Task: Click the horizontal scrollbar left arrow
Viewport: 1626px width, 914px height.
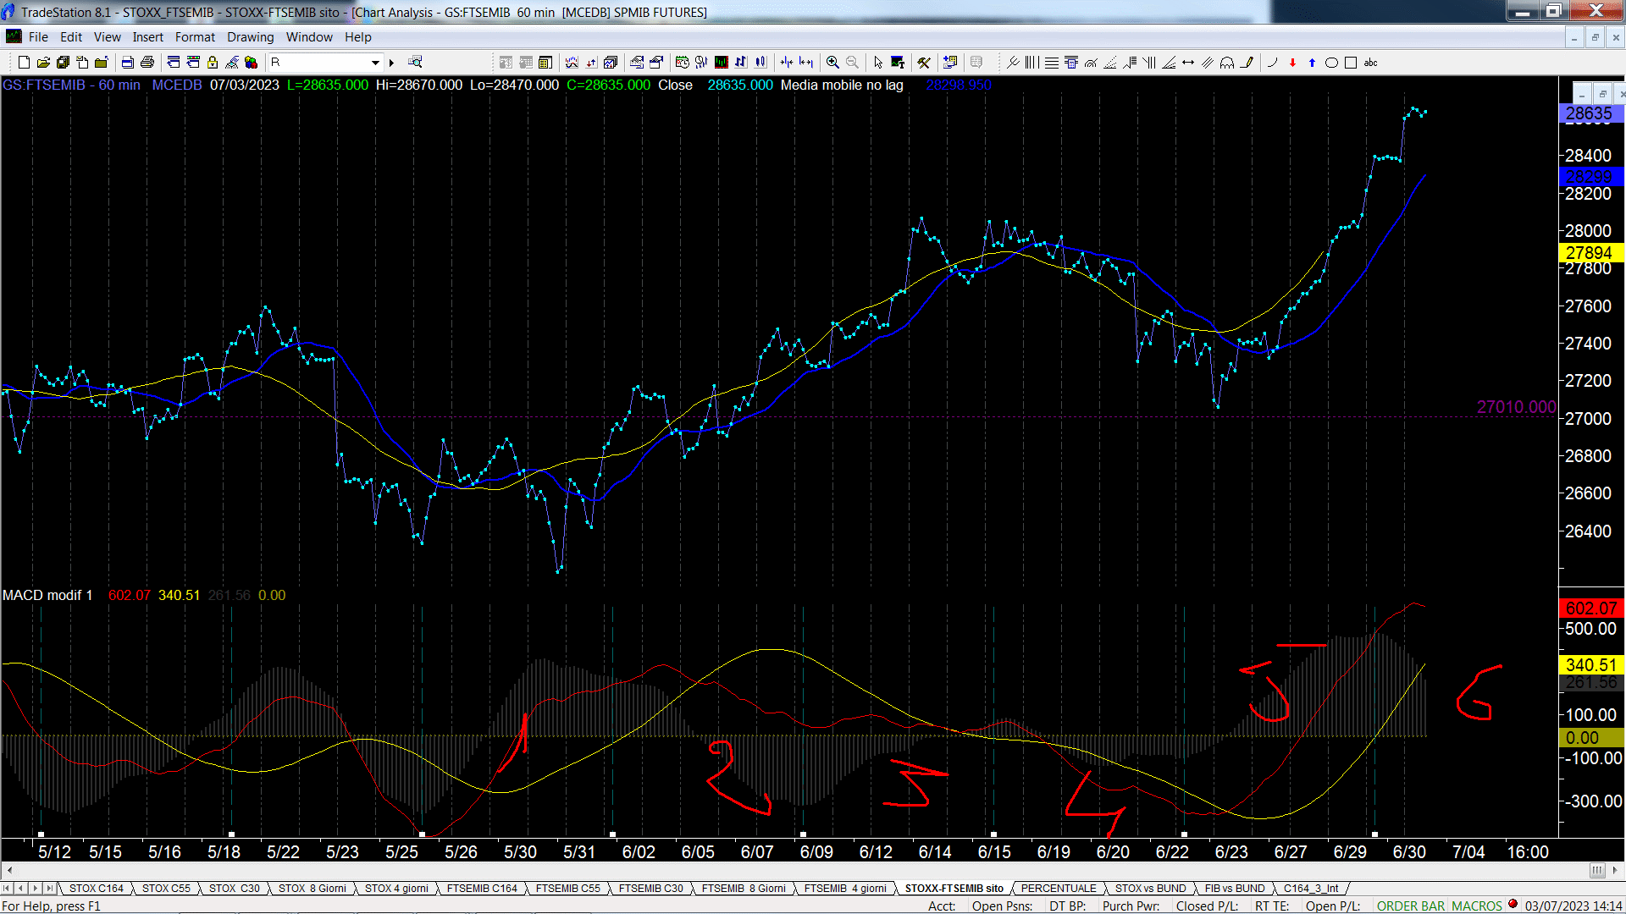Action: pyautogui.click(x=8, y=870)
